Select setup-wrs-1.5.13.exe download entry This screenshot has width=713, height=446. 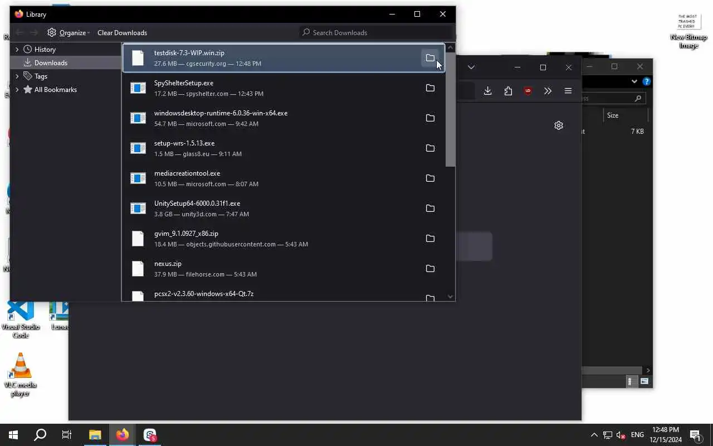[x=284, y=148]
